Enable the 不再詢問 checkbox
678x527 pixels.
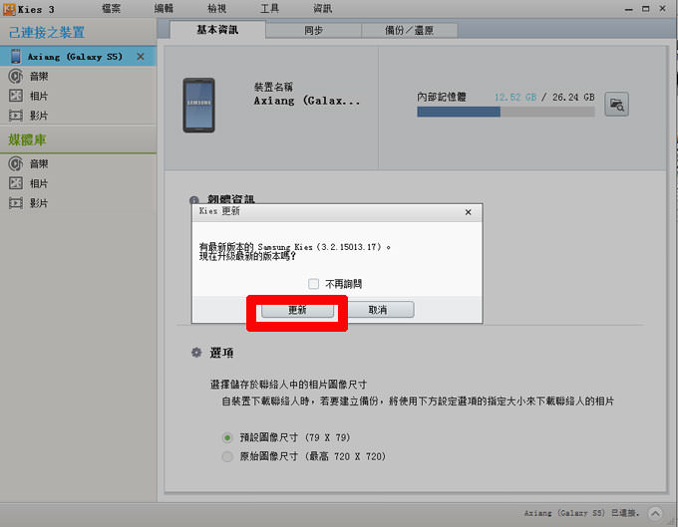pyautogui.click(x=314, y=284)
